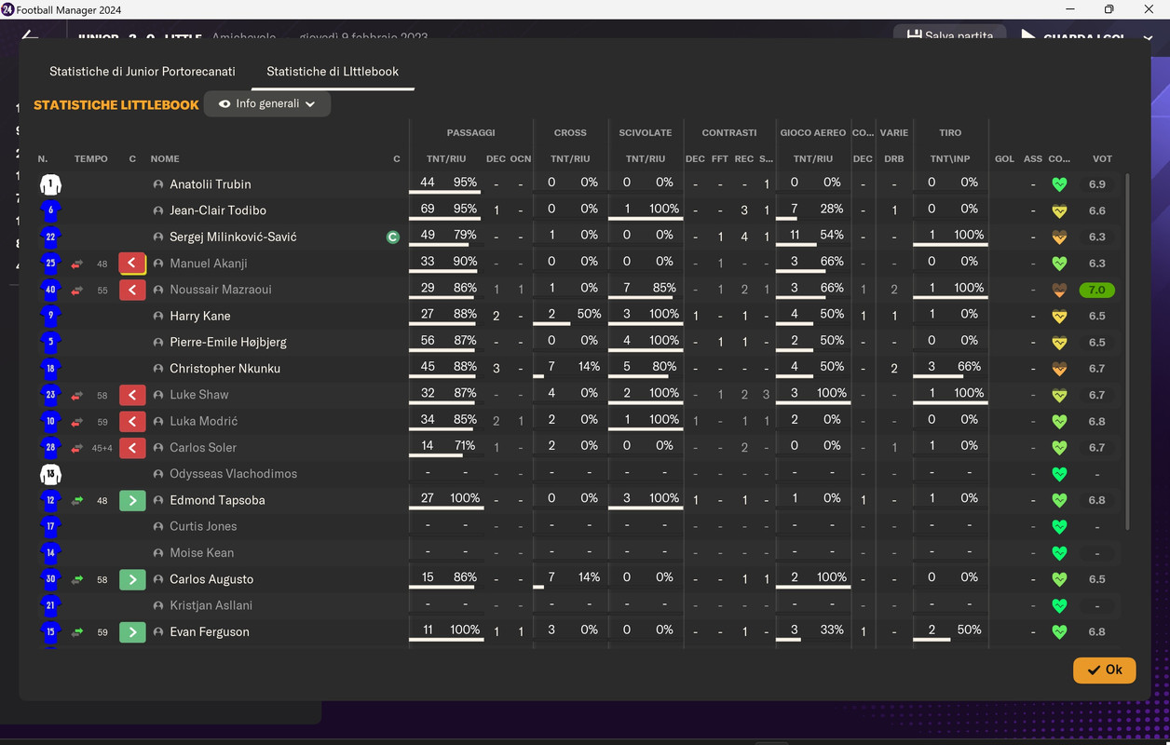Viewport: 1170px width, 745px height.
Task: Confirm with the Ok button
Action: point(1105,670)
